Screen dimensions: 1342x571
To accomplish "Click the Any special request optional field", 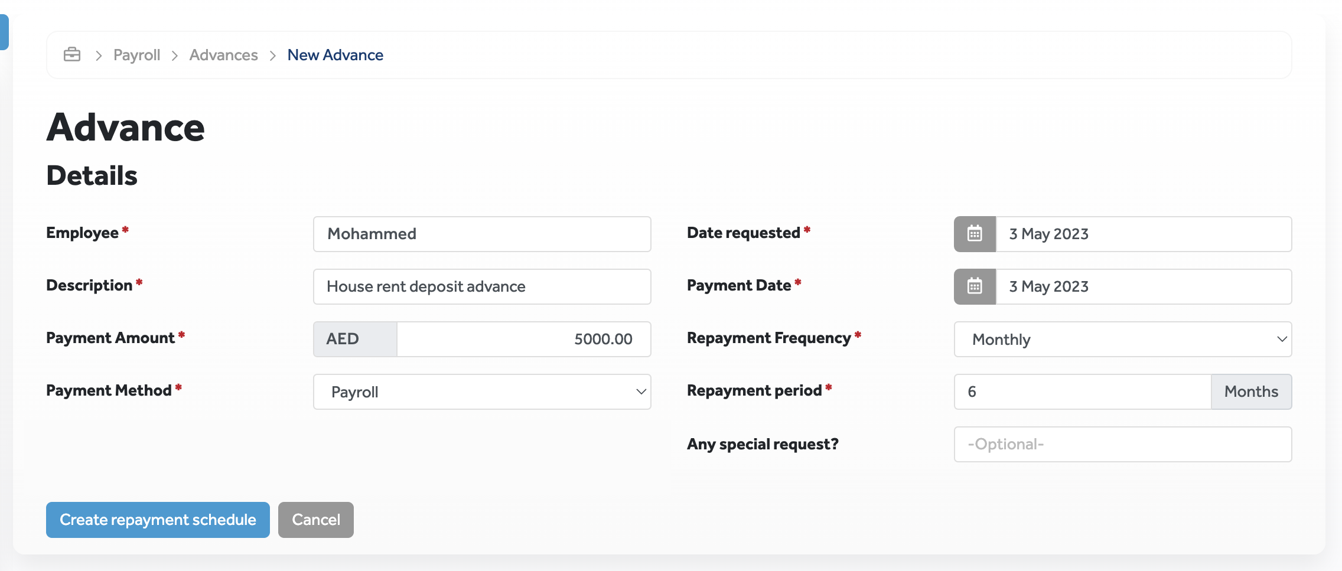I will (x=1123, y=444).
